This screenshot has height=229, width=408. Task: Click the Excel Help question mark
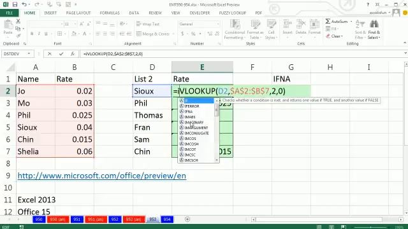(368, 4)
